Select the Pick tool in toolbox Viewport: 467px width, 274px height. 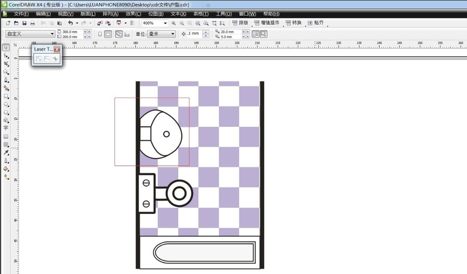6,47
